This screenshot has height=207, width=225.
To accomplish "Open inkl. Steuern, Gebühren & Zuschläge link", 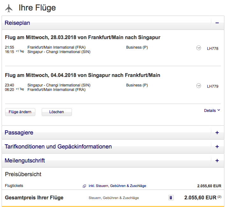I will [x=117, y=186].
